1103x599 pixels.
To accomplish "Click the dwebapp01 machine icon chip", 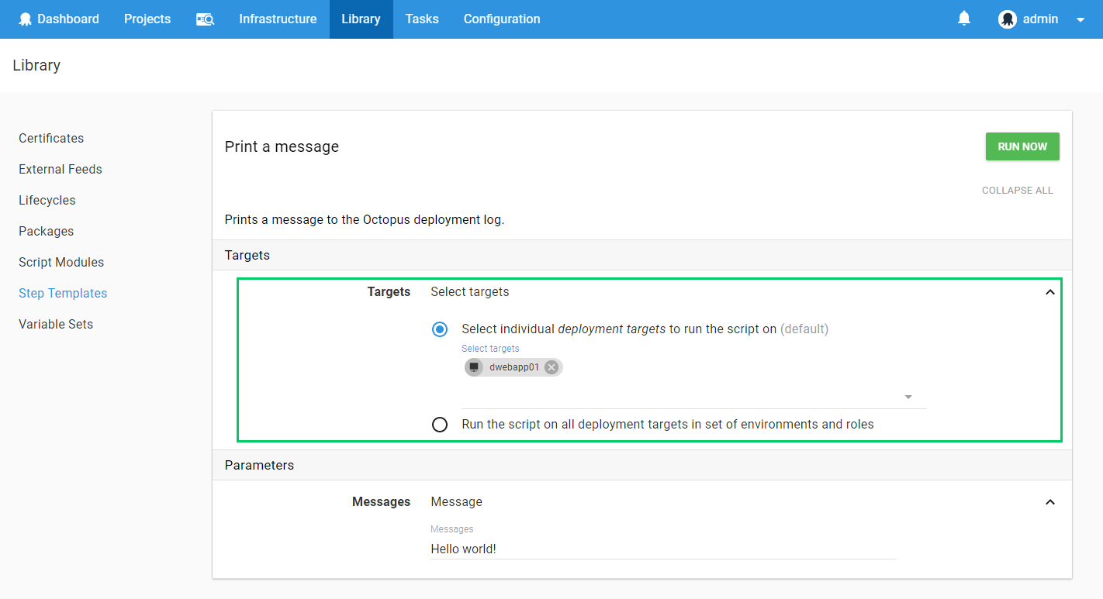I will pos(474,367).
